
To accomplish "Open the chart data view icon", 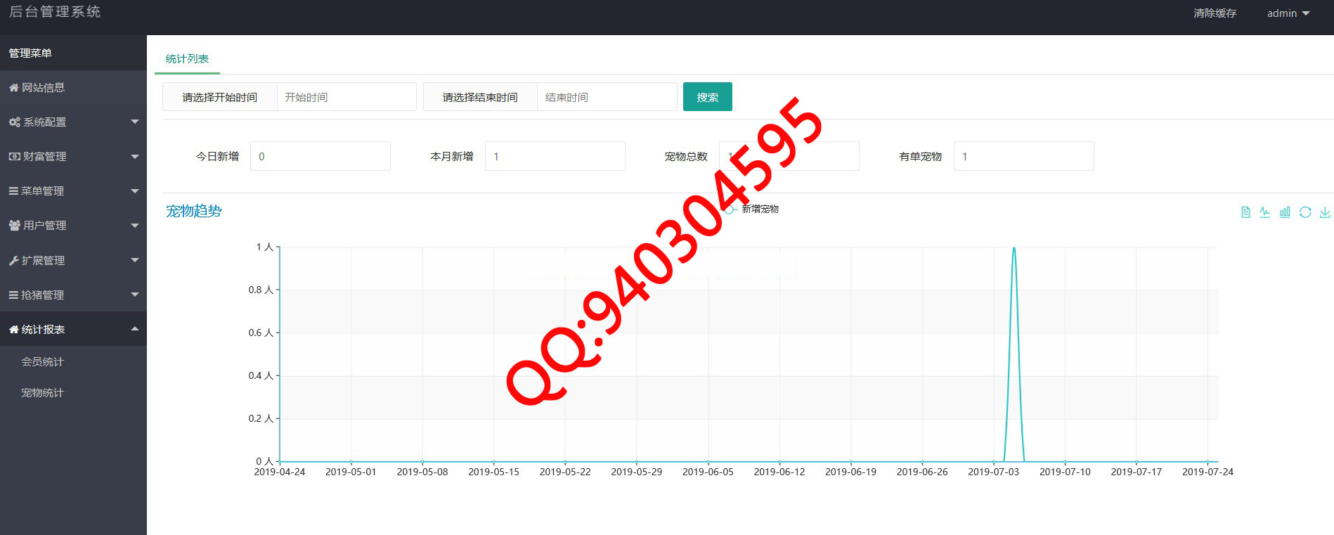I will click(1245, 212).
